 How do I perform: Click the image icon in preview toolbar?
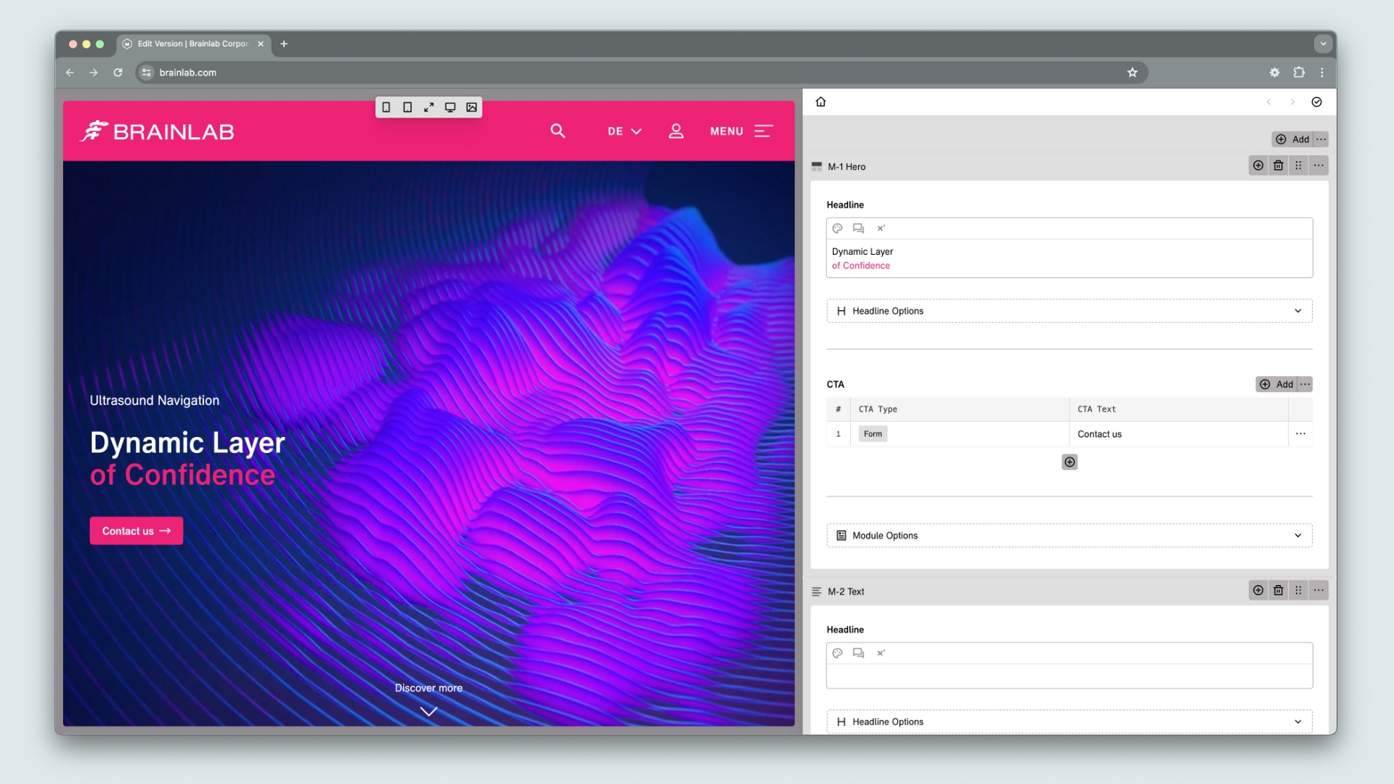coord(471,107)
